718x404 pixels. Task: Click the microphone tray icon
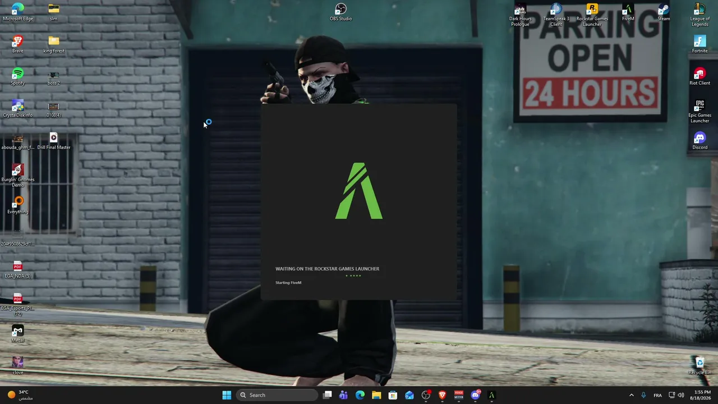pos(643,395)
